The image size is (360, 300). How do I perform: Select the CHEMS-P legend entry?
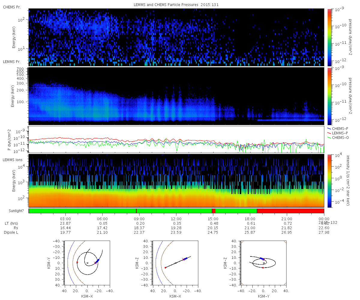(337, 128)
